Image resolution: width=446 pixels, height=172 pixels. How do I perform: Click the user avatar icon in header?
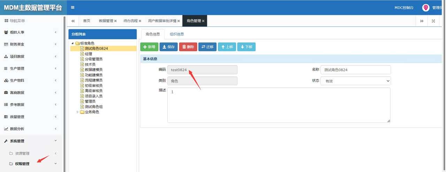[425, 7]
